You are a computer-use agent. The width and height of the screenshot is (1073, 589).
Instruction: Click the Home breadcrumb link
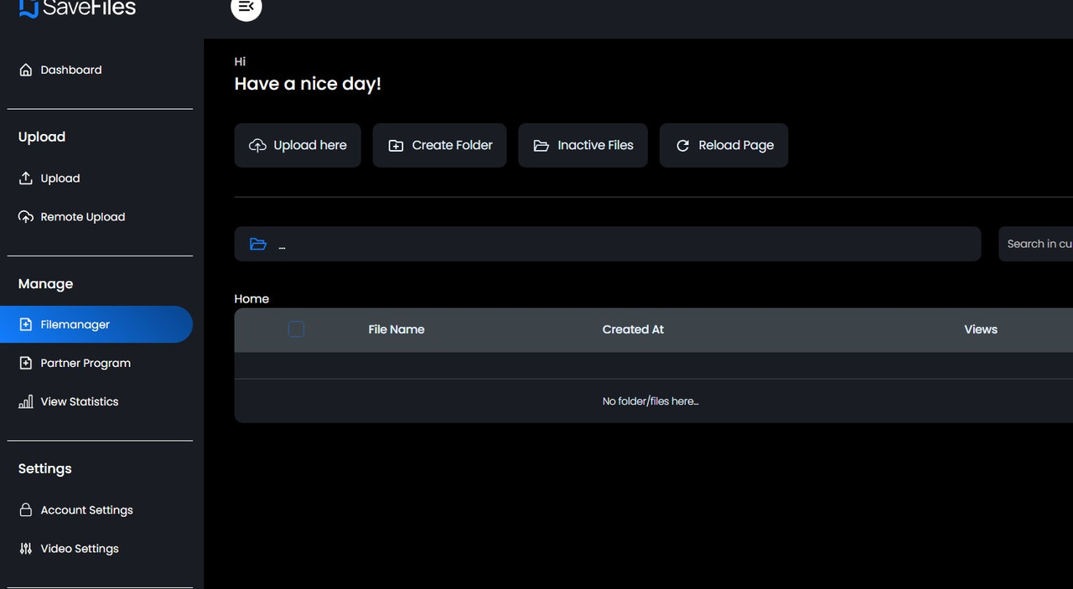(251, 299)
